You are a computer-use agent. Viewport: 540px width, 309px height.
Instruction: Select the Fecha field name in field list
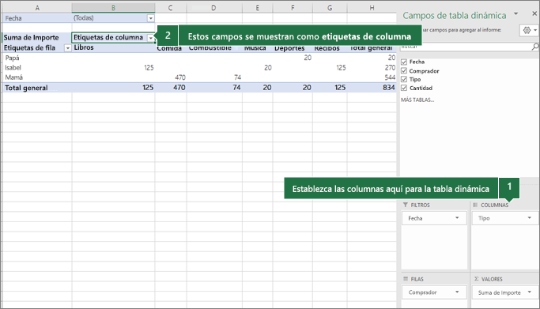pos(417,62)
